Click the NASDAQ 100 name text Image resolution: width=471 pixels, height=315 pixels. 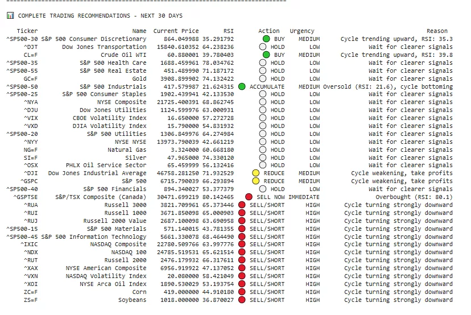click(x=129, y=252)
